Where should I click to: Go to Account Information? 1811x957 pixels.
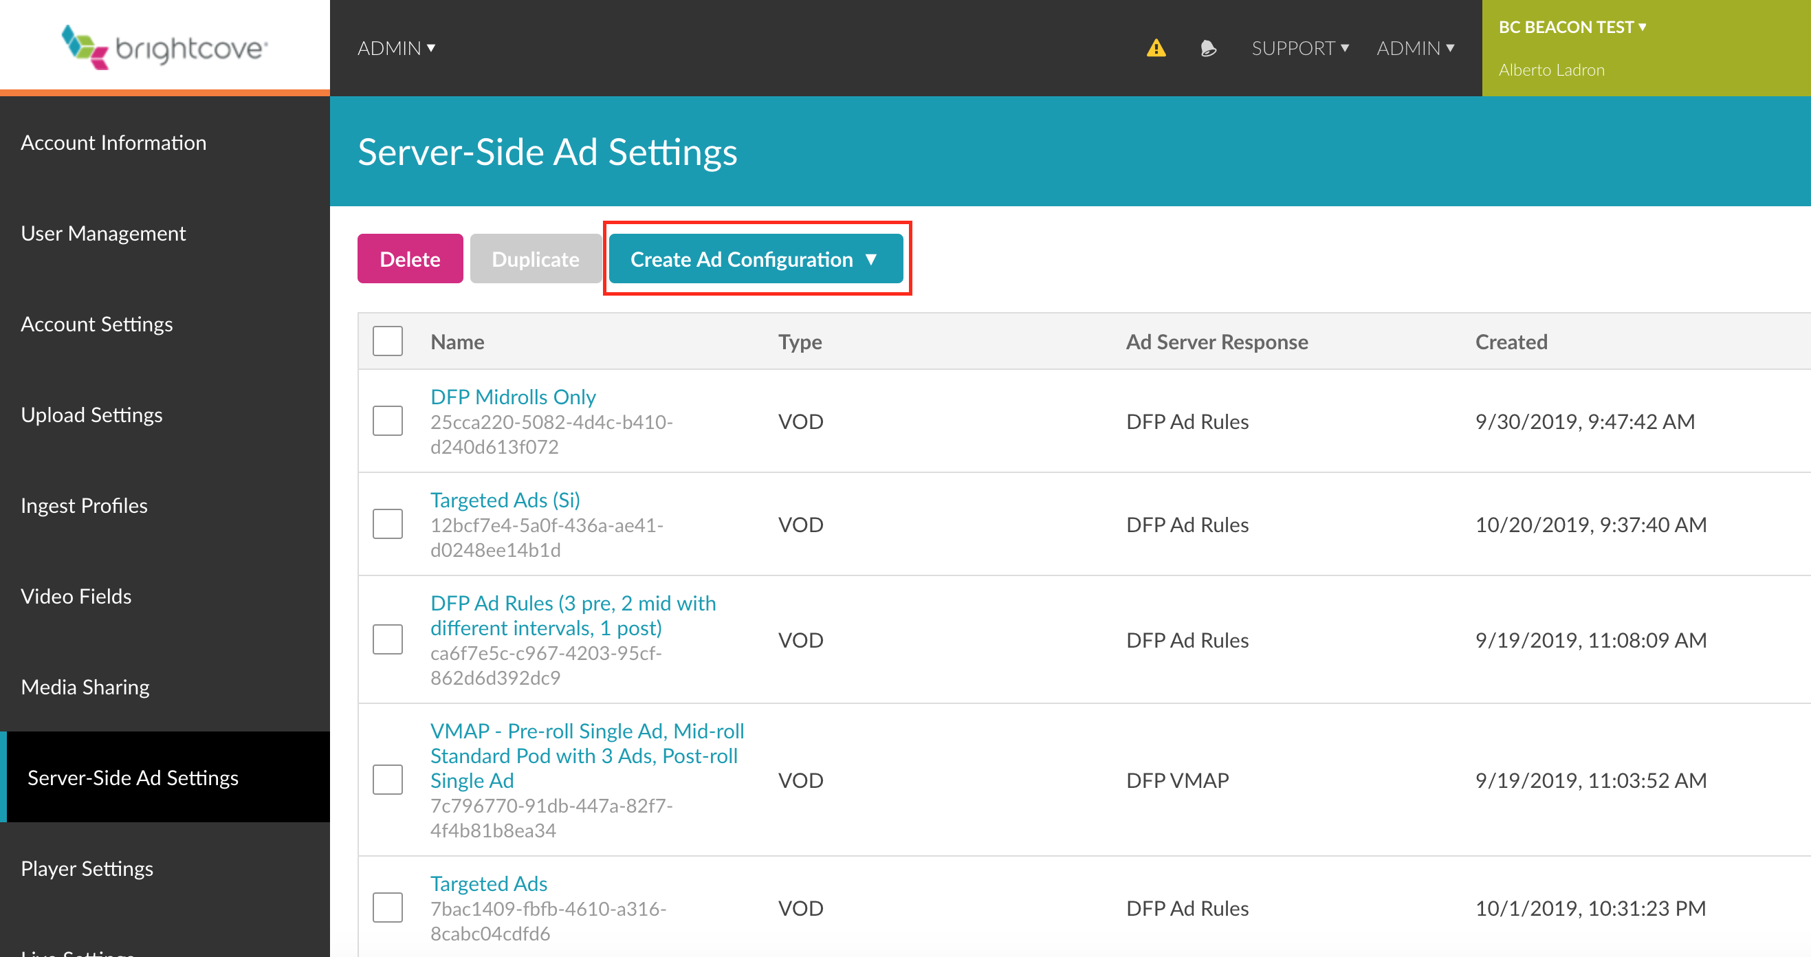113,142
